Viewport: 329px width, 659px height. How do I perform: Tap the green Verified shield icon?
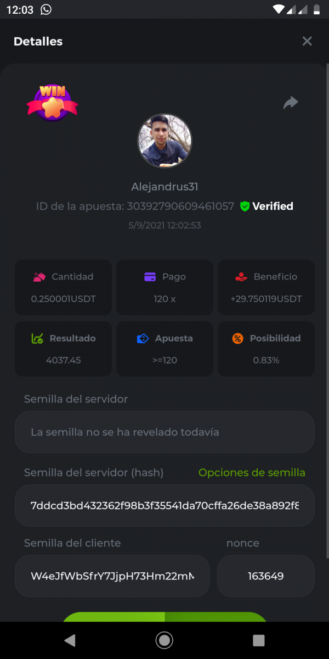[x=245, y=206]
